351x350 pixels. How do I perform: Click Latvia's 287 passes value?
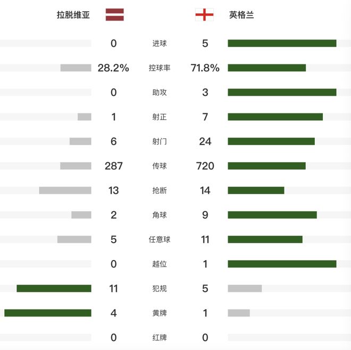[114, 166]
